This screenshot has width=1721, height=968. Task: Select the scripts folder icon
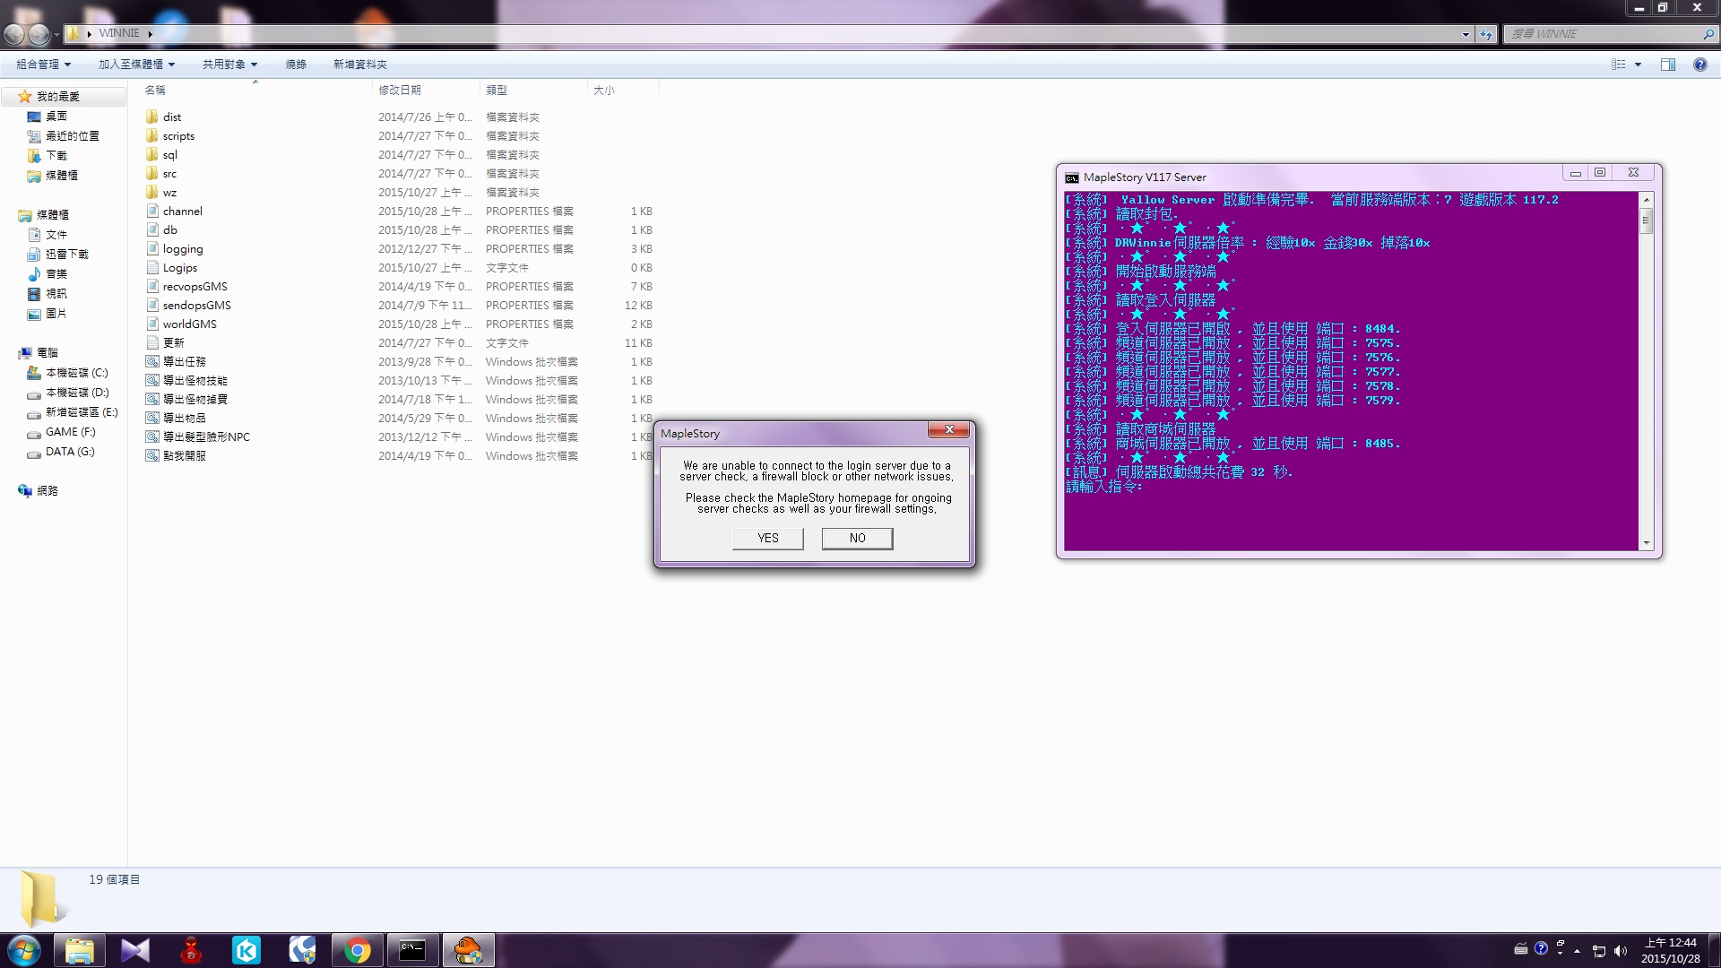pos(152,136)
